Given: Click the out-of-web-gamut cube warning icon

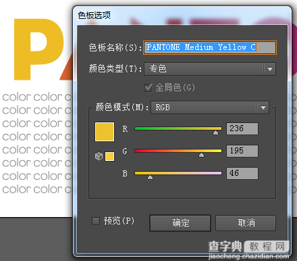Looking at the screenshot, I should click(x=99, y=156).
